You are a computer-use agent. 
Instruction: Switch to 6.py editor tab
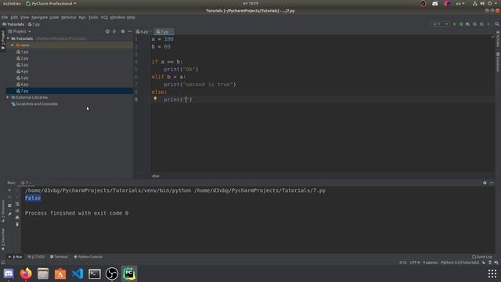click(x=142, y=31)
